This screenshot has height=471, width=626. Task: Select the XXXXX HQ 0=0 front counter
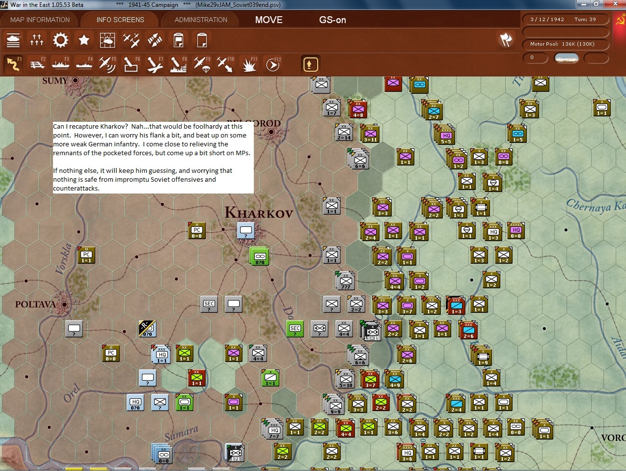(x=516, y=229)
